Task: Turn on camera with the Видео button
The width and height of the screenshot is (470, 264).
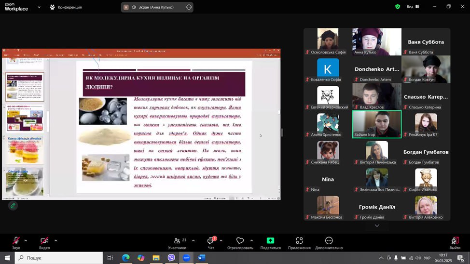Action: click(44, 241)
